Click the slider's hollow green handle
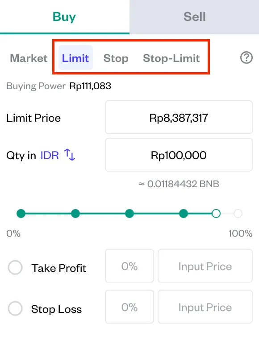 tap(216, 214)
